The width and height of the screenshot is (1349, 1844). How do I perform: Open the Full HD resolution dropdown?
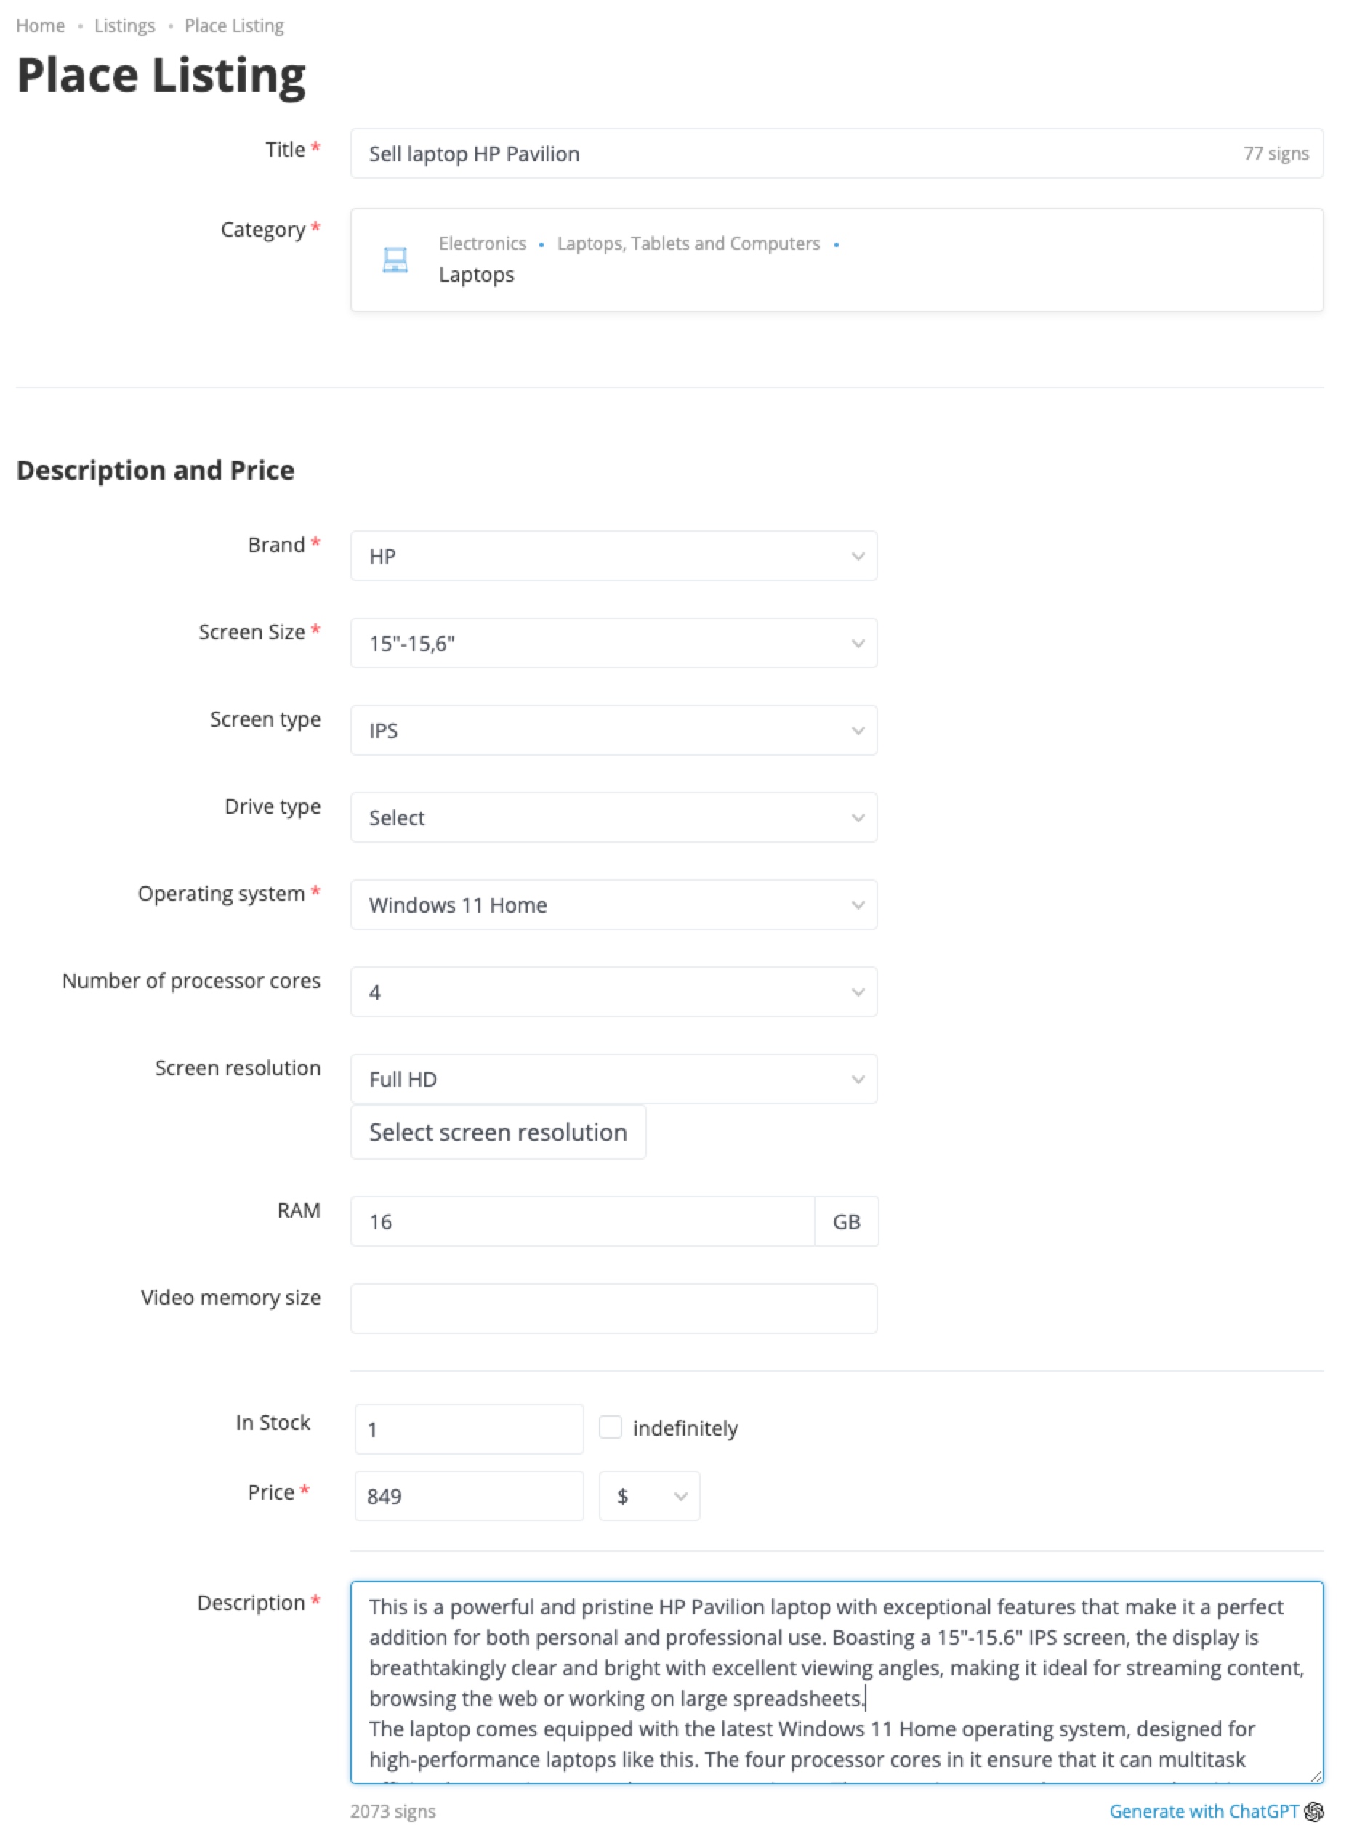click(x=613, y=1079)
